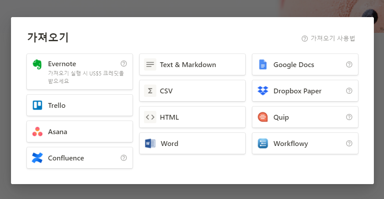Open help for Confluence import
Viewport: 384px width, 199px height.
click(124, 158)
